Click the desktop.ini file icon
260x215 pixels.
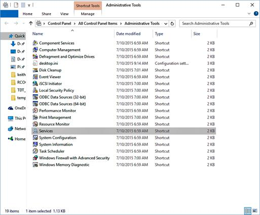35,63
